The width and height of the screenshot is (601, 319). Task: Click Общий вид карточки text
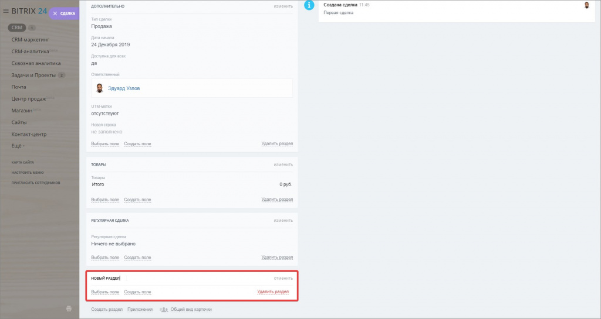191,310
